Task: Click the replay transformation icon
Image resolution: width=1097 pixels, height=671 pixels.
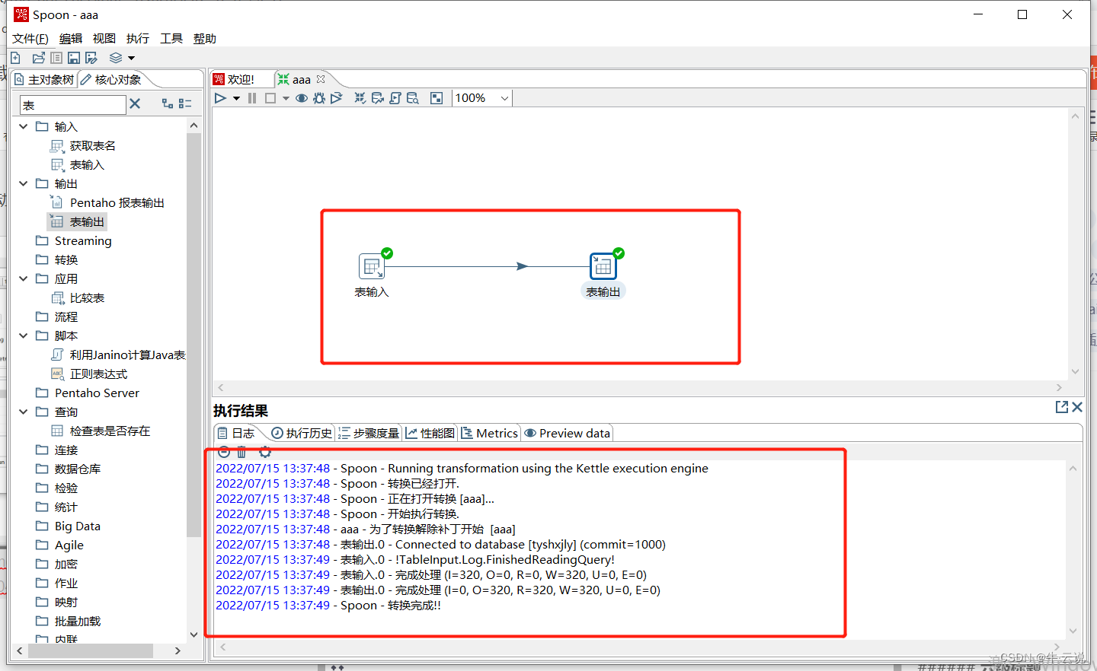Action: click(x=336, y=98)
